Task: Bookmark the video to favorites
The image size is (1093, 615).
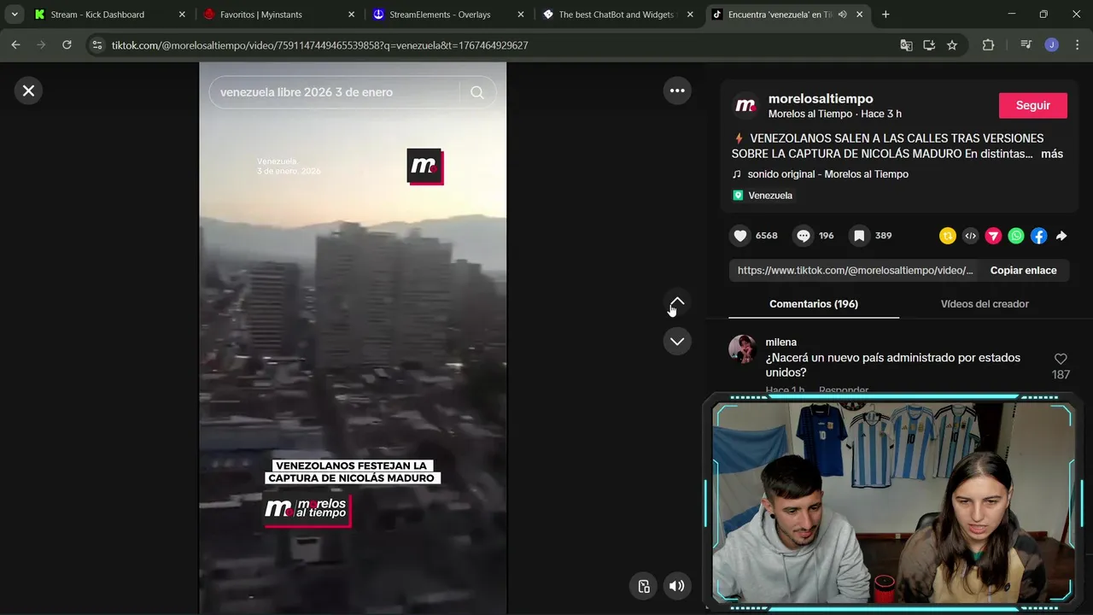Action: click(x=859, y=236)
